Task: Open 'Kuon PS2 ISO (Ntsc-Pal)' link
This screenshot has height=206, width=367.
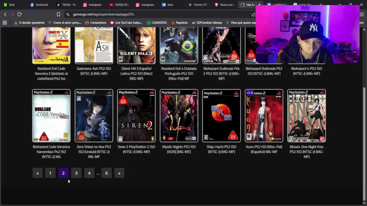Action: (264, 149)
